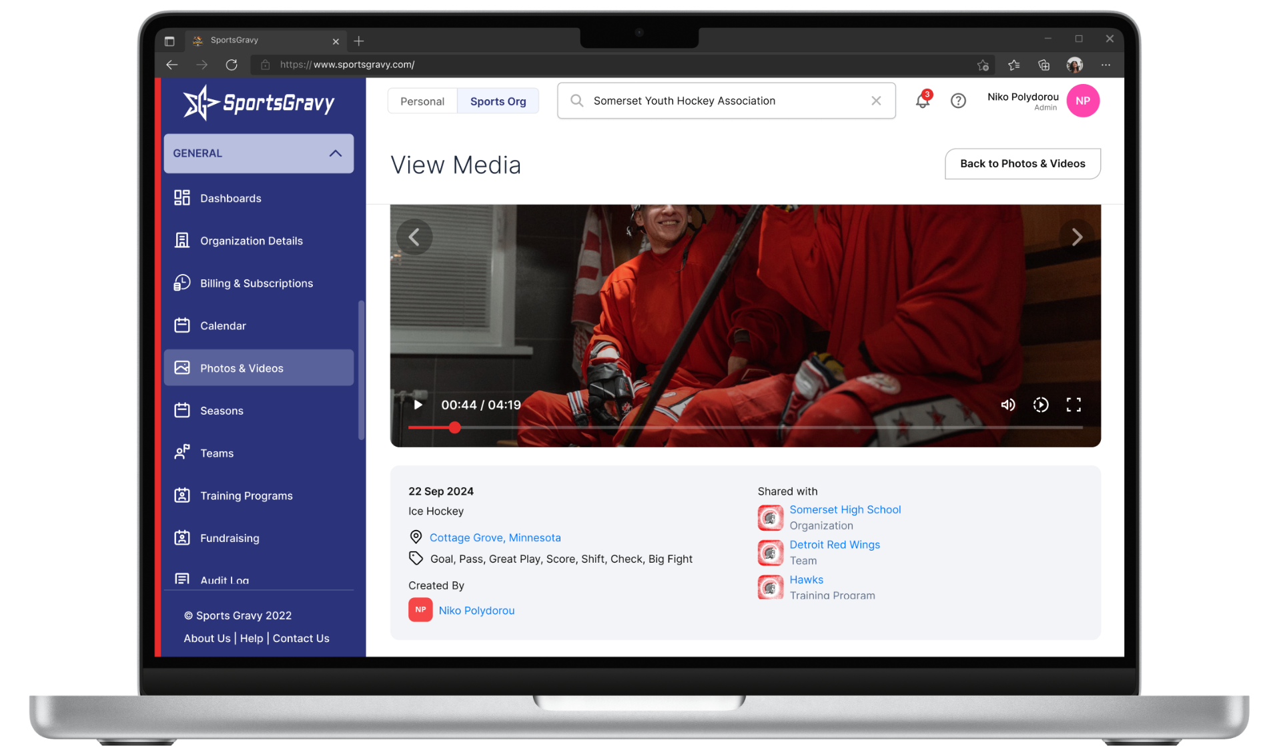
Task: Click the sidebar scrollbar
Action: tap(362, 370)
